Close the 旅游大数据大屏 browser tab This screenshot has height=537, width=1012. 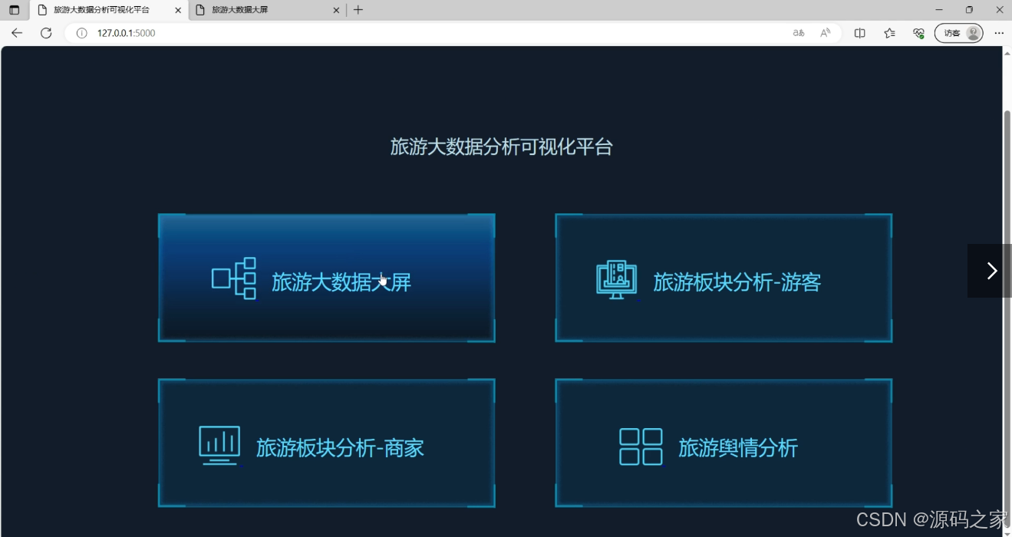(x=336, y=10)
